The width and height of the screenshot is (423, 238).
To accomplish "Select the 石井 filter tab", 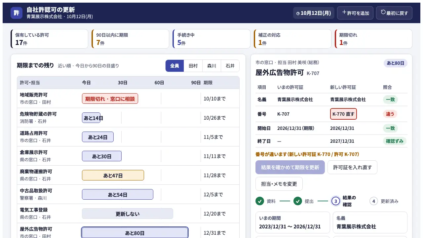I will 230,66.
